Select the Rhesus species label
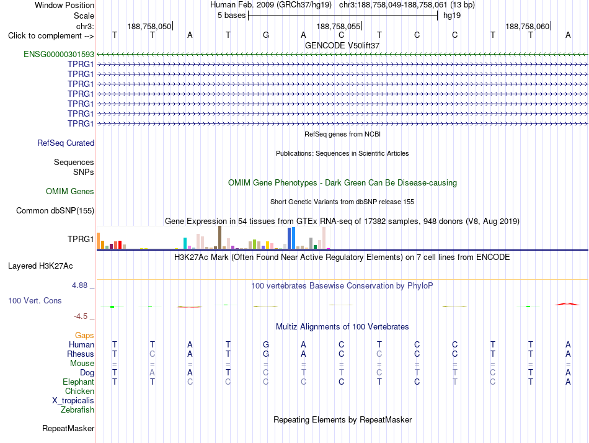 pos(81,354)
